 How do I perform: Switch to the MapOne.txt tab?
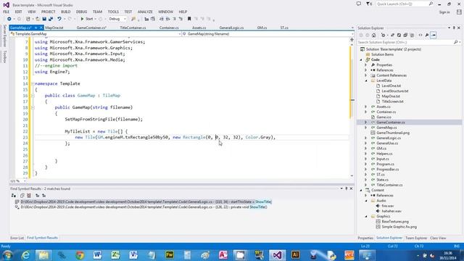click(x=54, y=28)
